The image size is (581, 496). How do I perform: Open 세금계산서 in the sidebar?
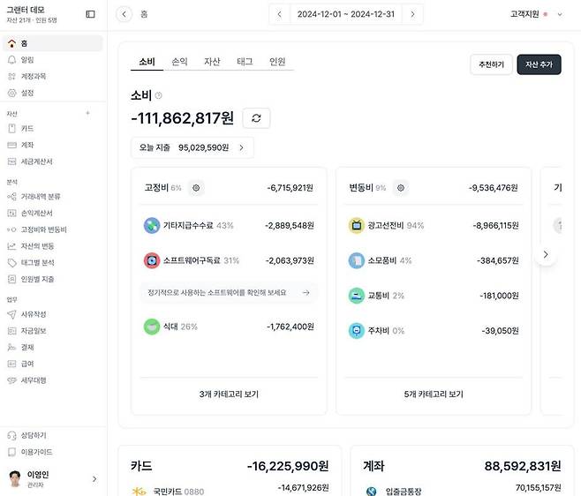[x=52, y=162]
